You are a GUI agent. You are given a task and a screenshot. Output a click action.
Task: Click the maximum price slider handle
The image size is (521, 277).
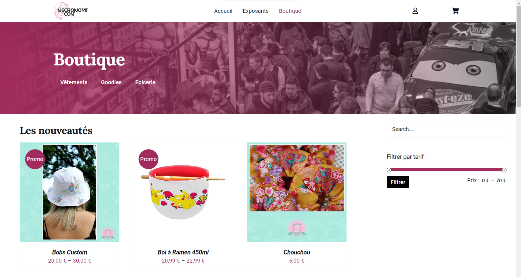click(504, 170)
